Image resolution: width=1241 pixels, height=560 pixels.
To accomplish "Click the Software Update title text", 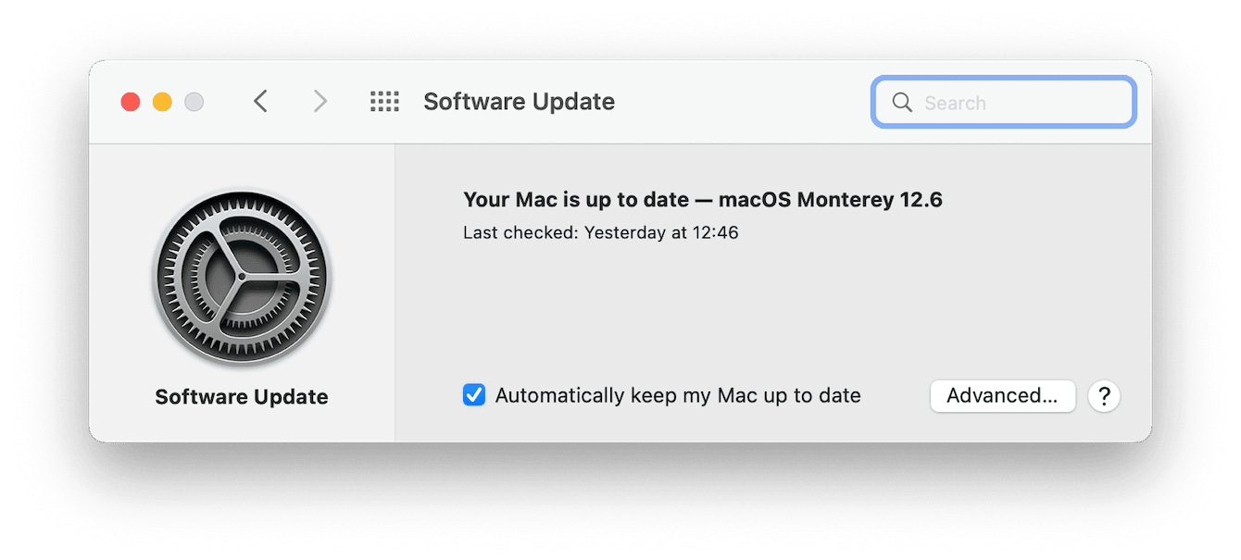I will [x=519, y=102].
